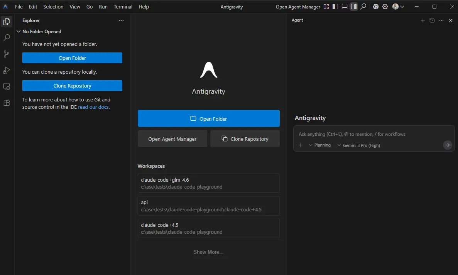Click the Antigravity title in the title bar
This screenshot has height=275, width=458.
(232, 7)
